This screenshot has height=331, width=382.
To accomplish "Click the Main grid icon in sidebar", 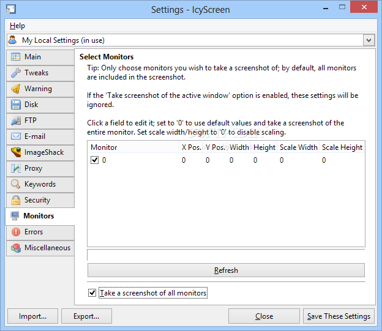I will pyautogui.click(x=15, y=57).
